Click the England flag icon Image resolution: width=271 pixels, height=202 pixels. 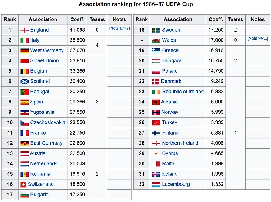(x=25, y=30)
